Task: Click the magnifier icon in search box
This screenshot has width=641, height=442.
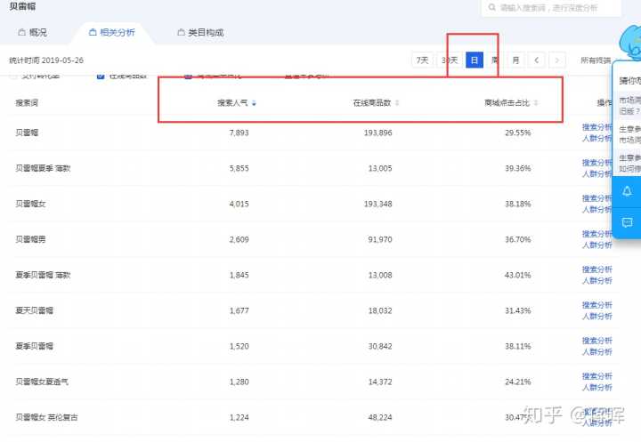Action: click(x=491, y=8)
